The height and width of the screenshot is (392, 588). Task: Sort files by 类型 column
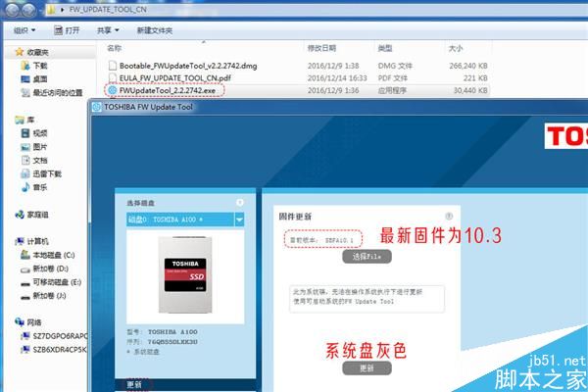click(385, 48)
